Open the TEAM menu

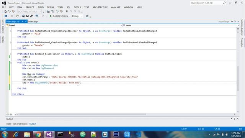coord(60,7)
